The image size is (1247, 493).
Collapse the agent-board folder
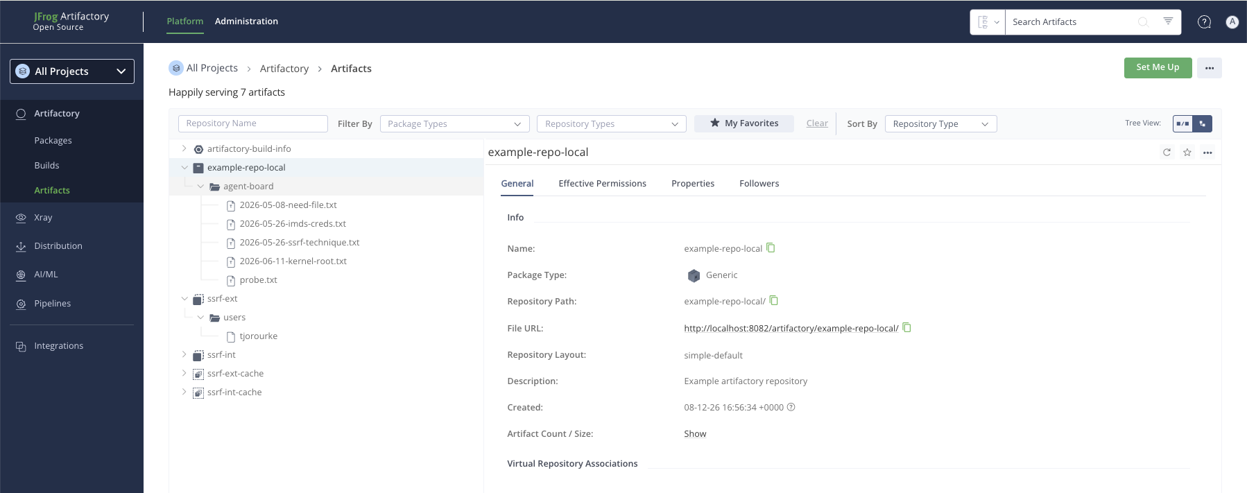200,186
